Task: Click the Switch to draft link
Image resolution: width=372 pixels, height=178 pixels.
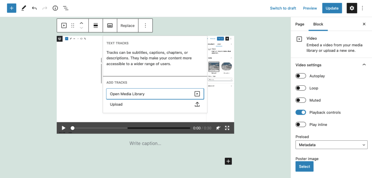Action: [x=283, y=8]
